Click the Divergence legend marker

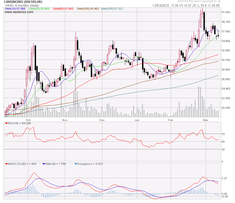tap(76, 164)
